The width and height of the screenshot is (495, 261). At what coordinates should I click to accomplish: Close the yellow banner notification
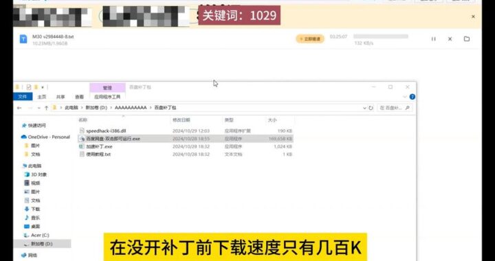pos(473,16)
